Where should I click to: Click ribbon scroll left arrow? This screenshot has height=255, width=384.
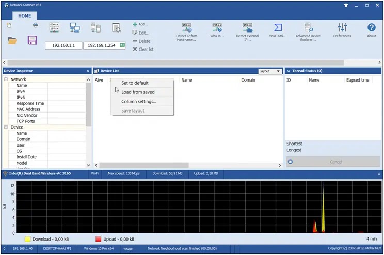click(4, 62)
